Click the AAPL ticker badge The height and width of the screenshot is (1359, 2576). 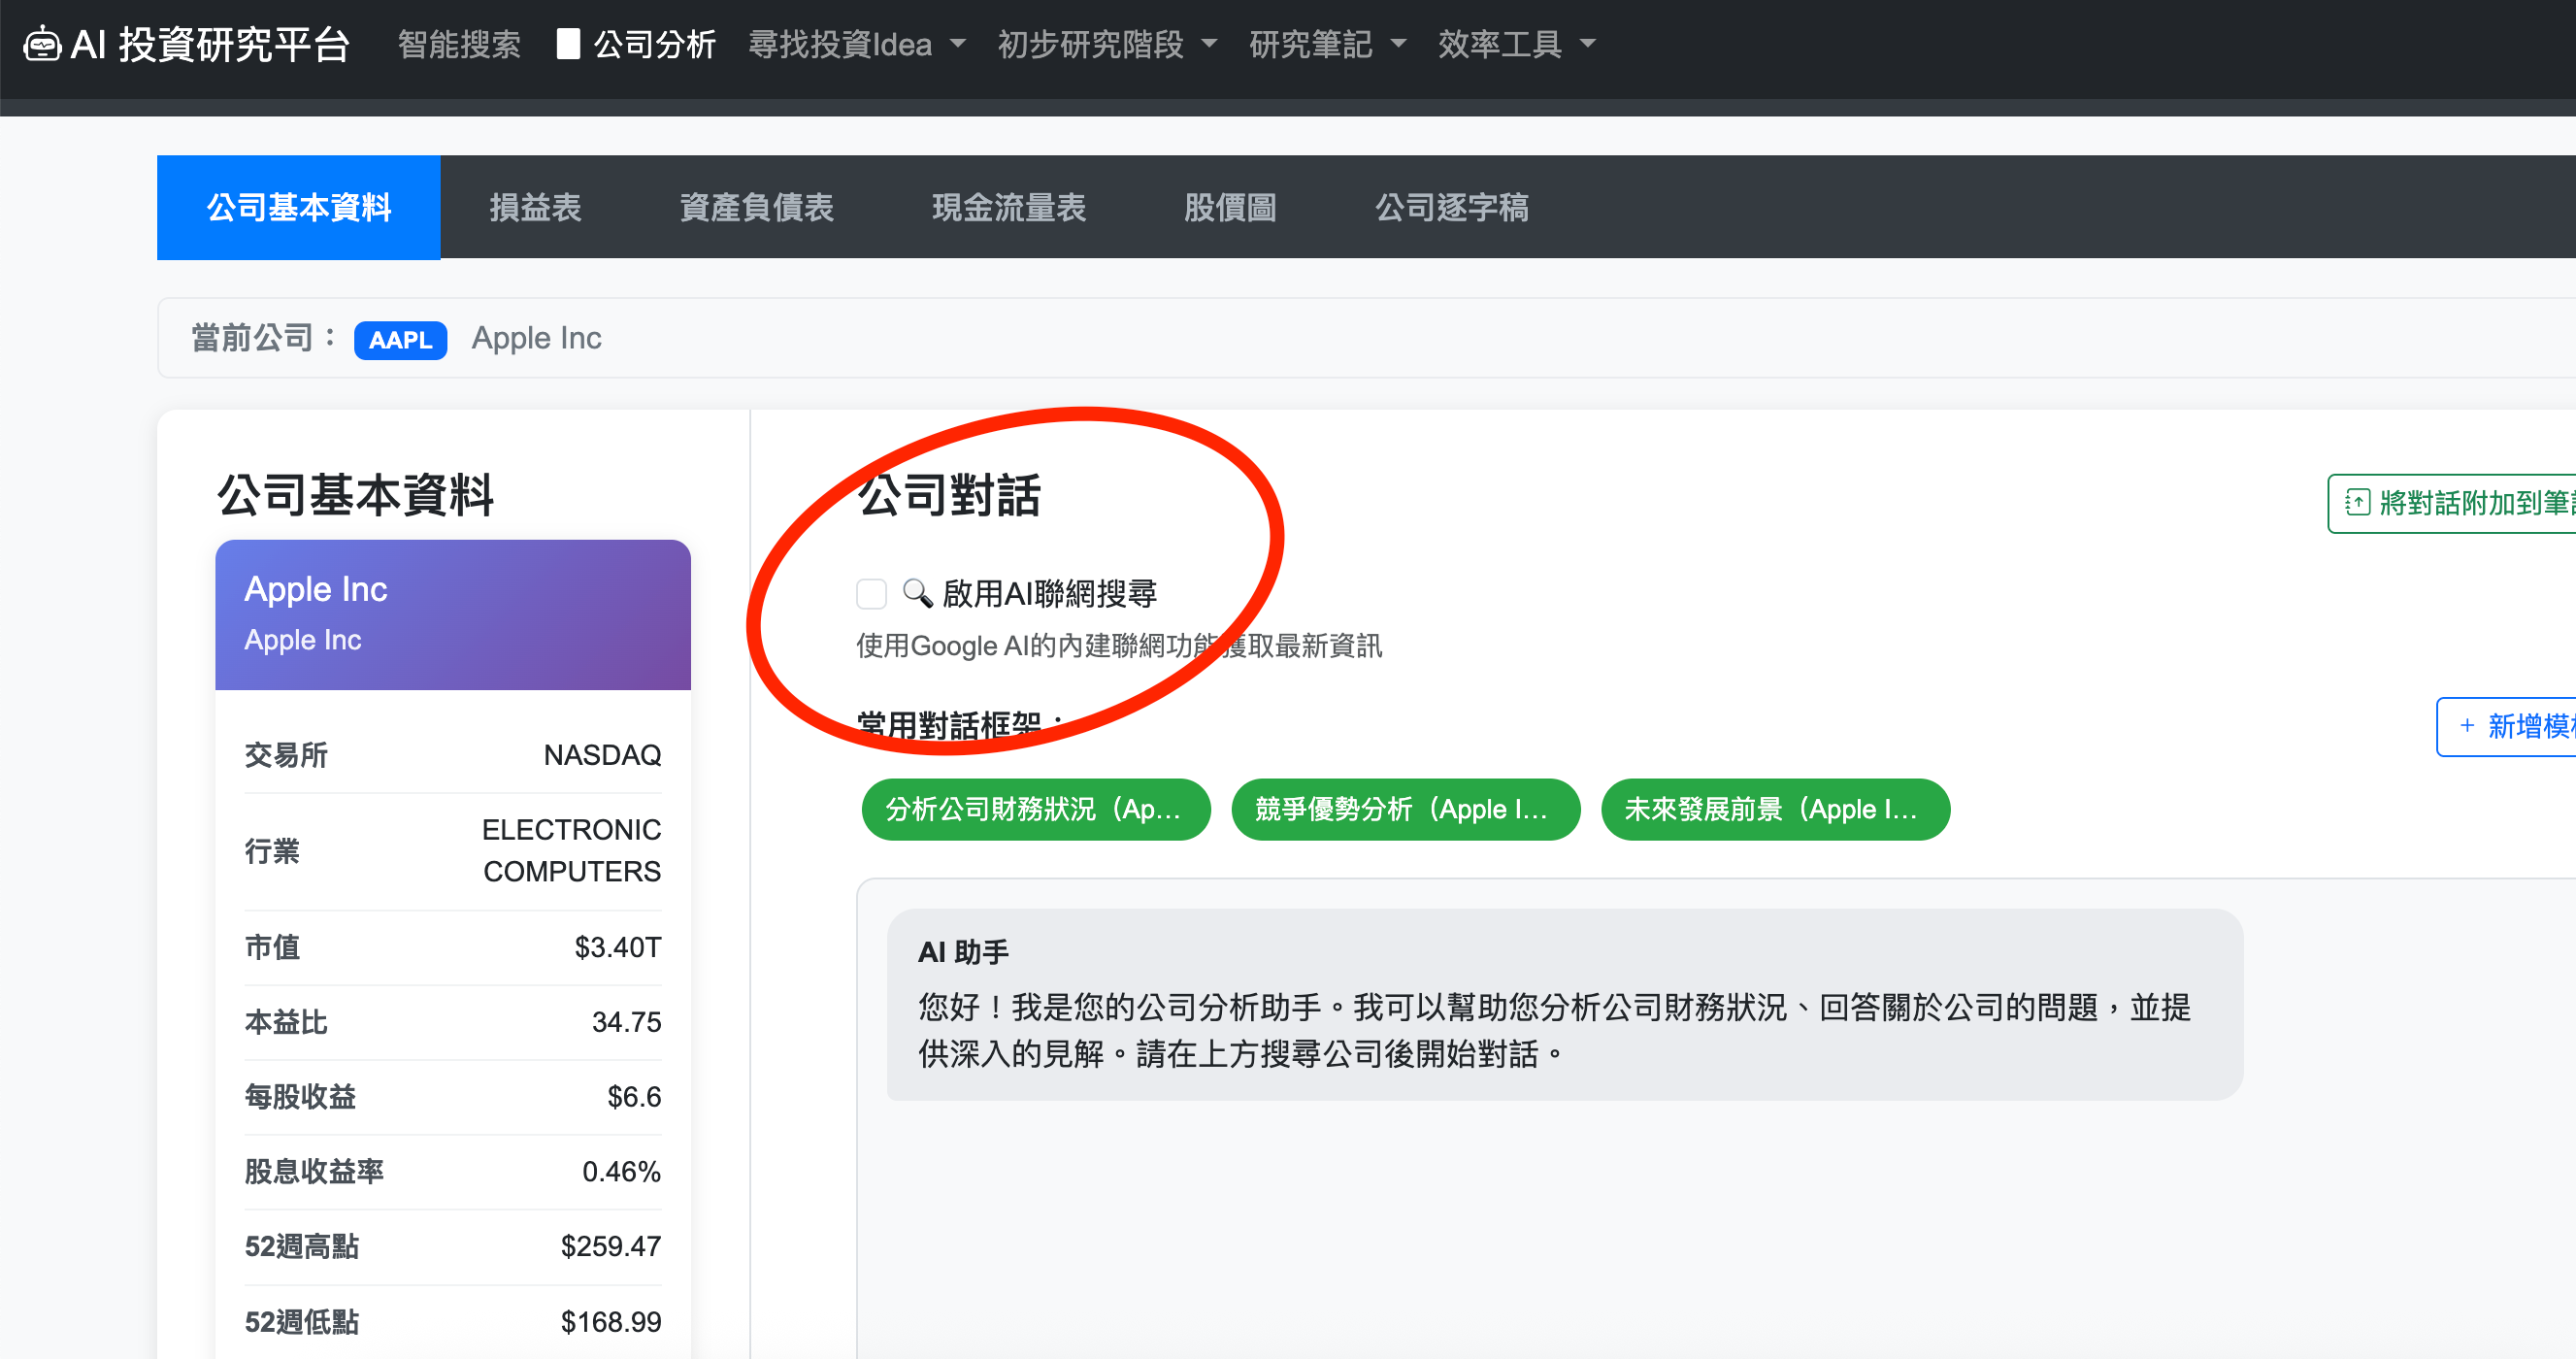400,339
